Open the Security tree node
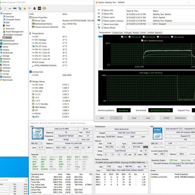This screenshot has width=195, height=195. click(6, 71)
